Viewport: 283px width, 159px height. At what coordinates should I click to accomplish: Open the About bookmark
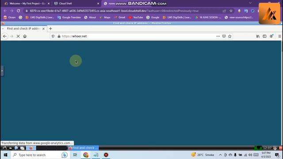click(x=90, y=17)
